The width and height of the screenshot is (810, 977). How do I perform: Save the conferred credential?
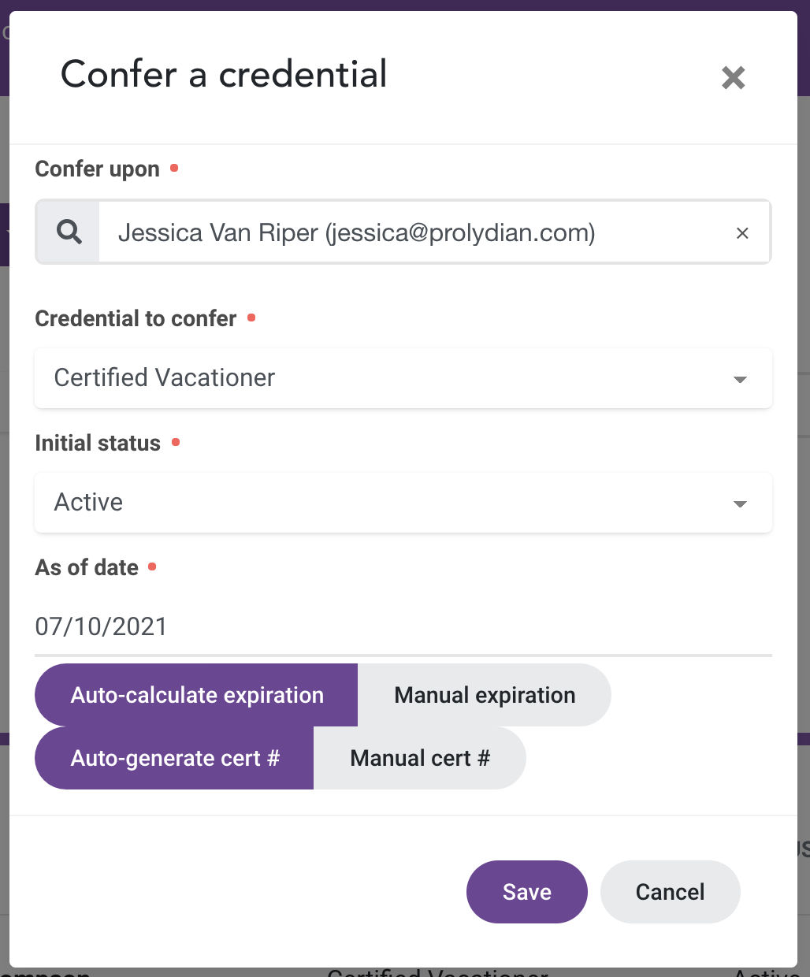click(x=526, y=891)
